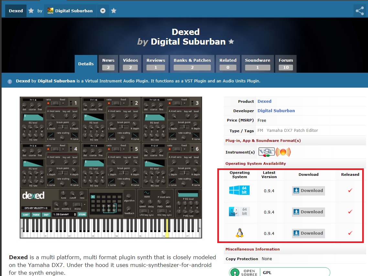The height and width of the screenshot is (276, 368).
Task: Open the Forum tab
Action: (286, 64)
